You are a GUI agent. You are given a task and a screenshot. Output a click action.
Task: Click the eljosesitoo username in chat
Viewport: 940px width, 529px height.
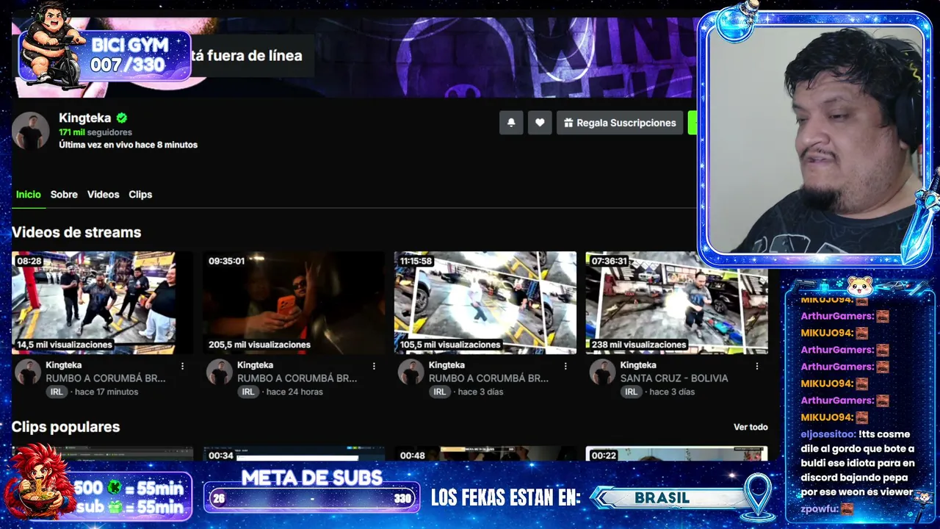click(828, 434)
